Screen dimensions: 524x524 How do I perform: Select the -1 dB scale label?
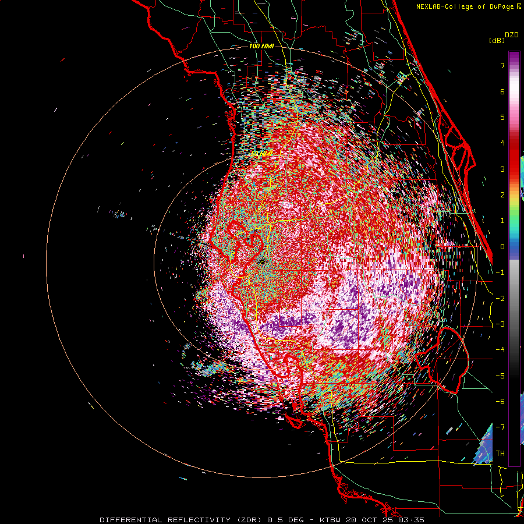pyautogui.click(x=500, y=272)
